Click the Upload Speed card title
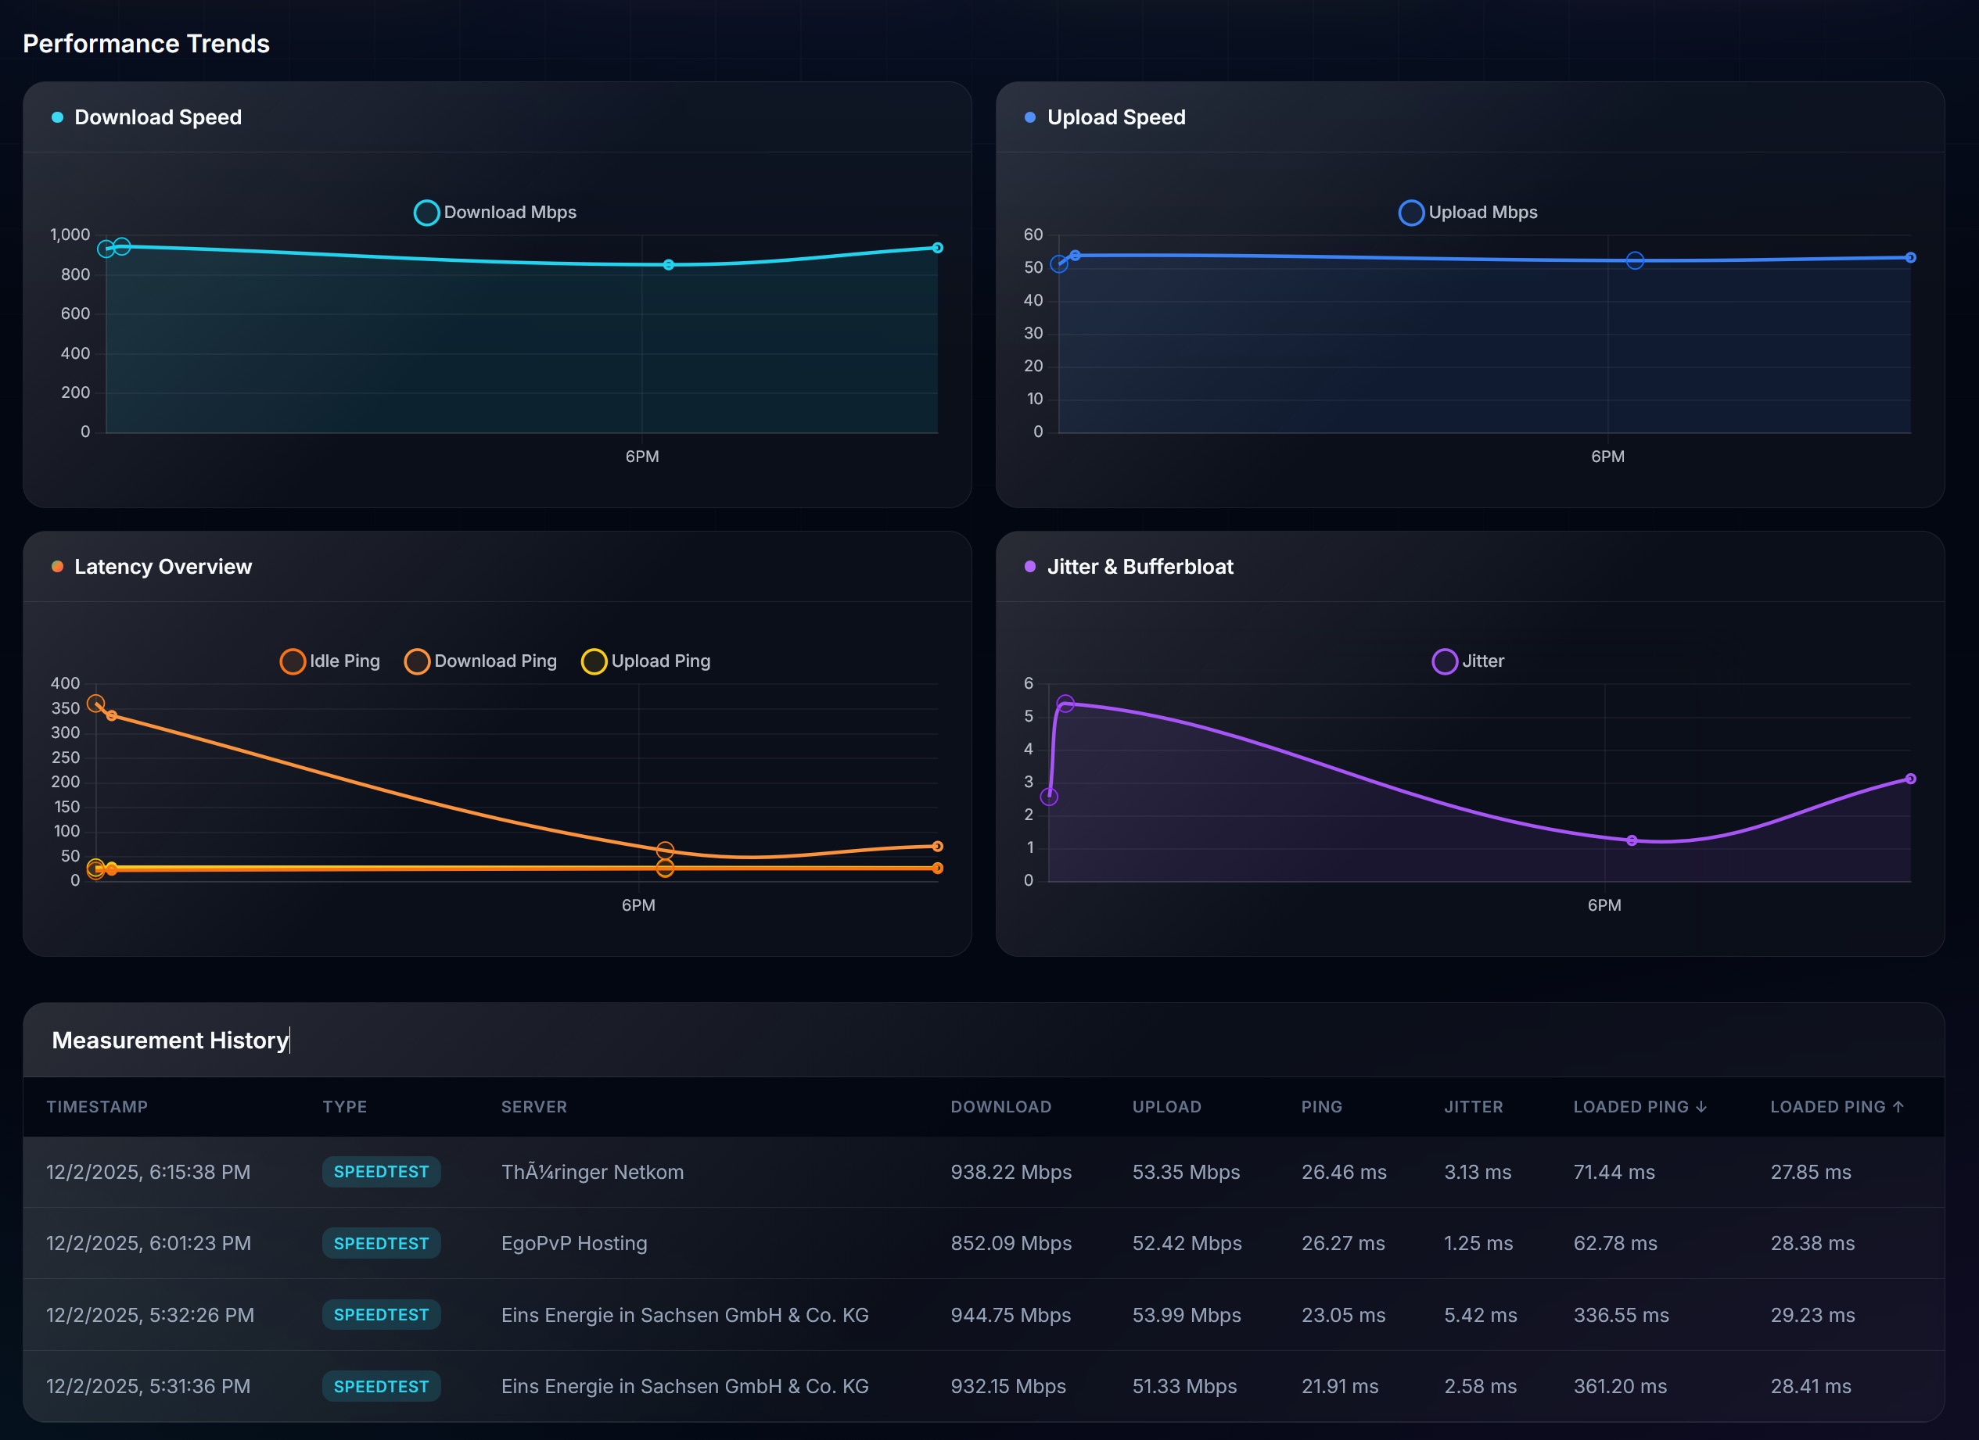 [x=1116, y=118]
